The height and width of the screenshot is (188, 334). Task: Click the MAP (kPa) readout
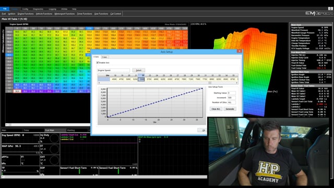[x=20, y=149]
